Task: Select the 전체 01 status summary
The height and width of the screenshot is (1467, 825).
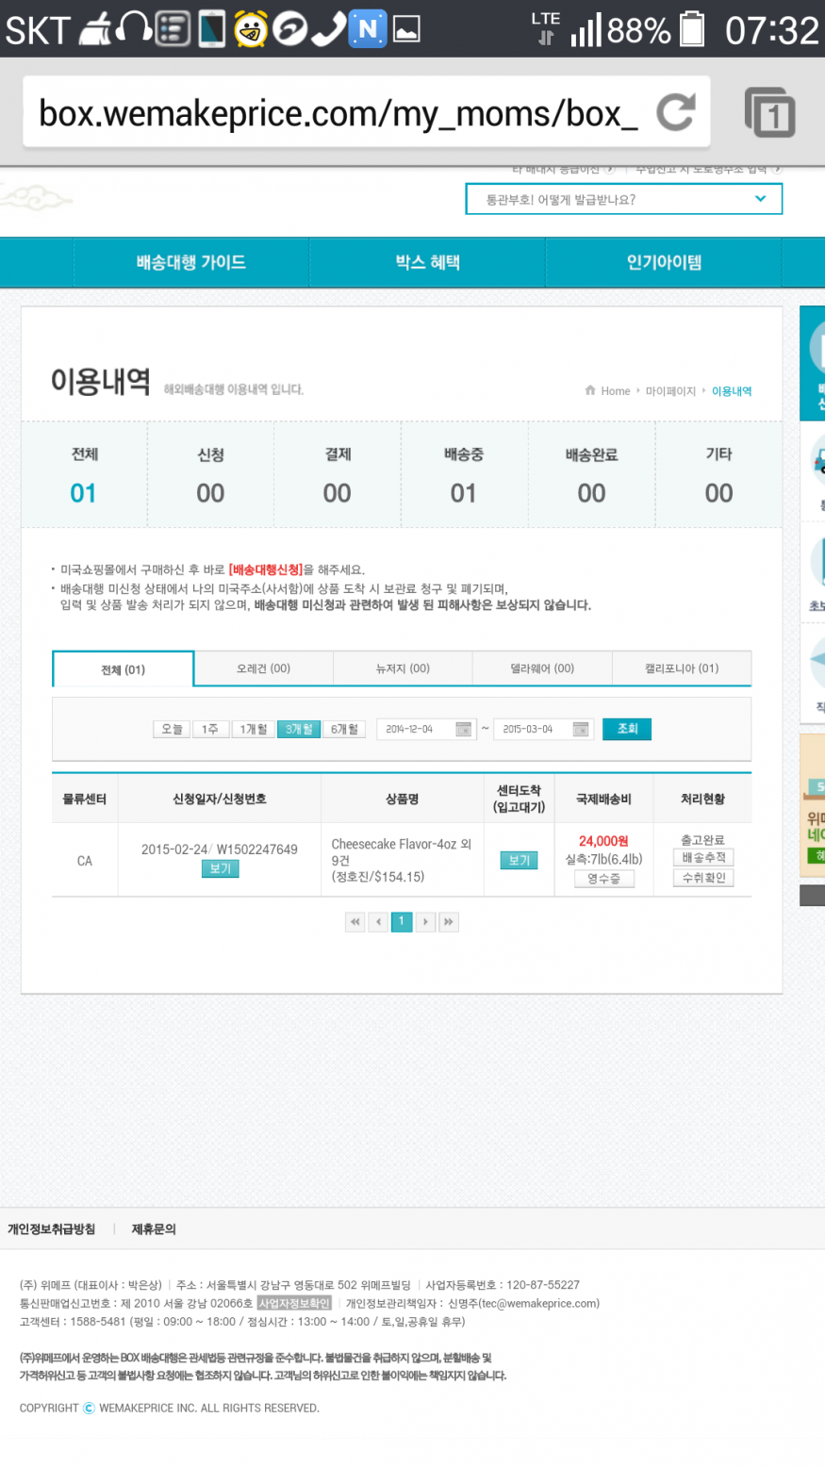Action: pyautogui.click(x=84, y=474)
